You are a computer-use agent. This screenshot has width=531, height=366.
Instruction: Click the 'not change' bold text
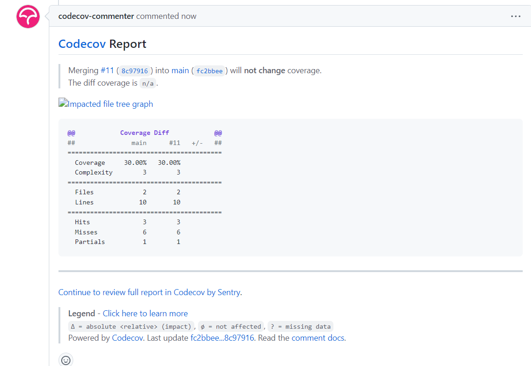tap(264, 70)
